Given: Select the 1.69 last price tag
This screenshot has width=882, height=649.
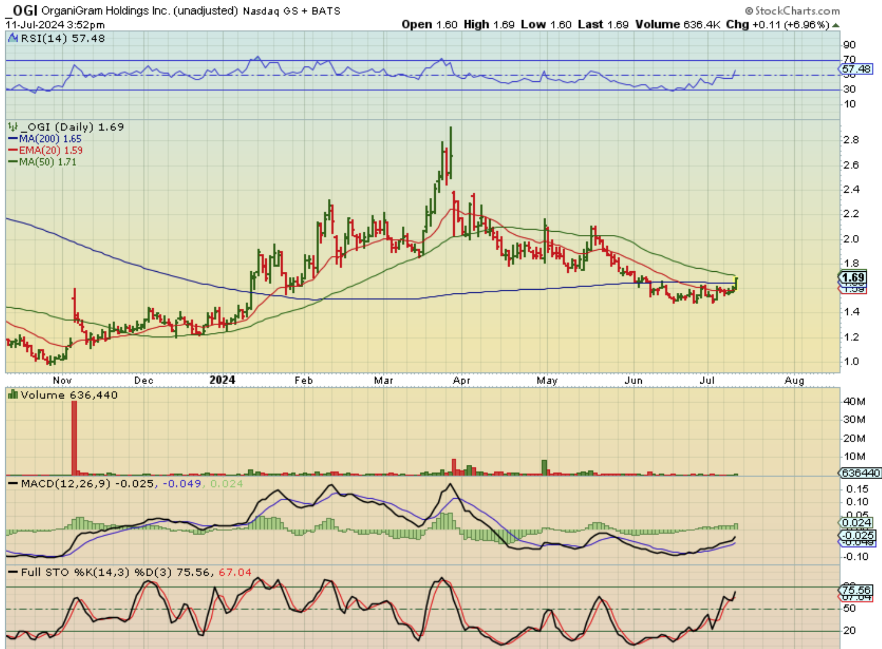Looking at the screenshot, I should tap(853, 277).
